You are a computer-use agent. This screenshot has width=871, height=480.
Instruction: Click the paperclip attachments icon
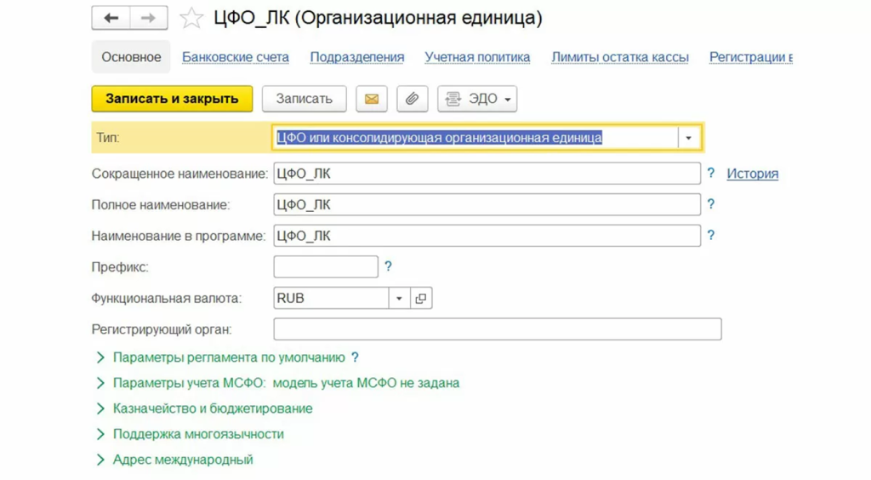click(412, 99)
